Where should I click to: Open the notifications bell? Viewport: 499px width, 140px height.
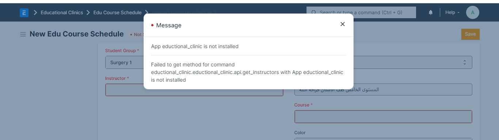coord(431,12)
